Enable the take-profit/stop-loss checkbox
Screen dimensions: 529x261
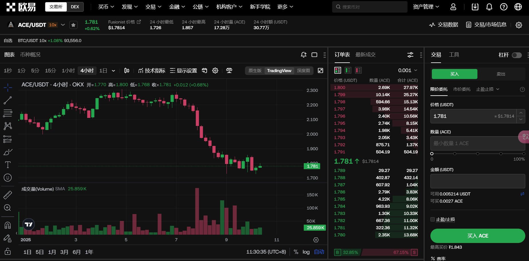click(433, 220)
